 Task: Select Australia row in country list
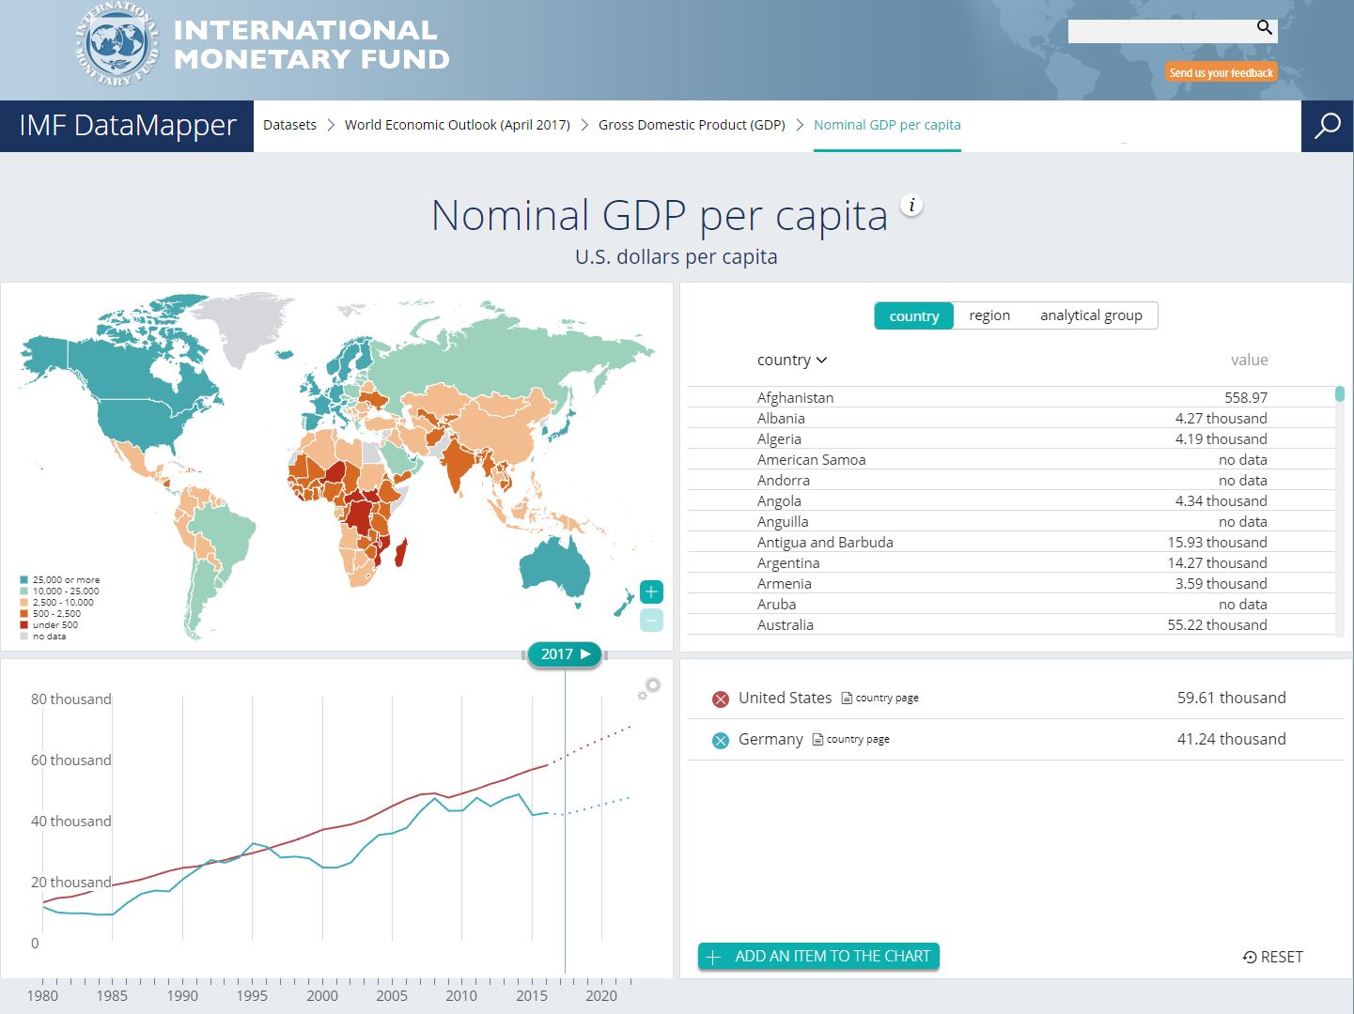[1011, 624]
